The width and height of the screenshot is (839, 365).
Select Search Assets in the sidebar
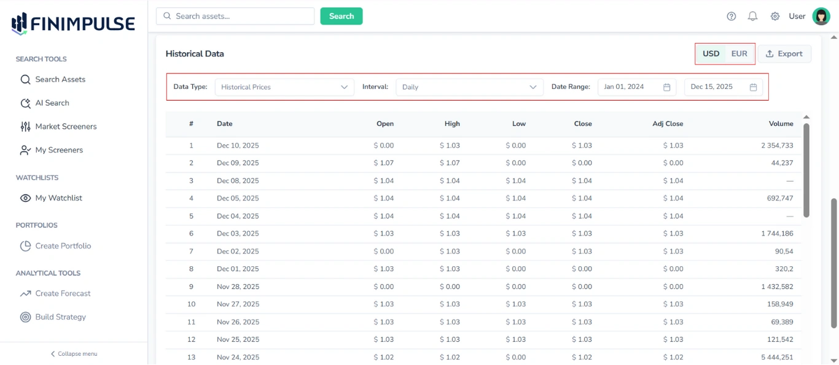[x=58, y=79]
